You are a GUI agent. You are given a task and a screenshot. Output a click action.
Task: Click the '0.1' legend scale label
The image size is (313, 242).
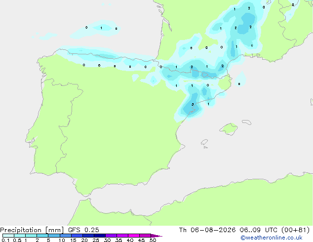[x=5, y=240]
